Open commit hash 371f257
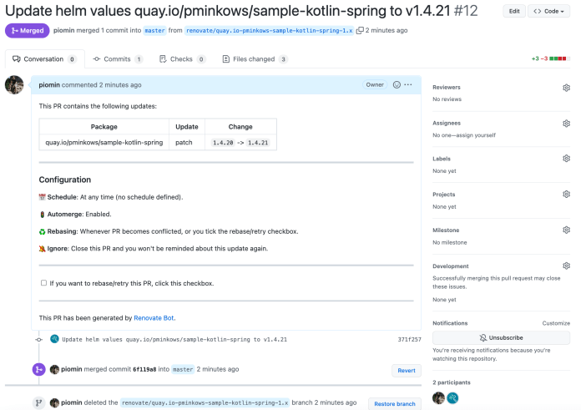This screenshot has width=581, height=410. (x=409, y=339)
